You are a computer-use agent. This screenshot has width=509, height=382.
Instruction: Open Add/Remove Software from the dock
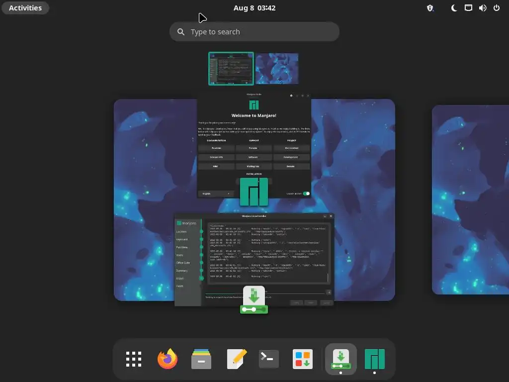tap(303, 359)
